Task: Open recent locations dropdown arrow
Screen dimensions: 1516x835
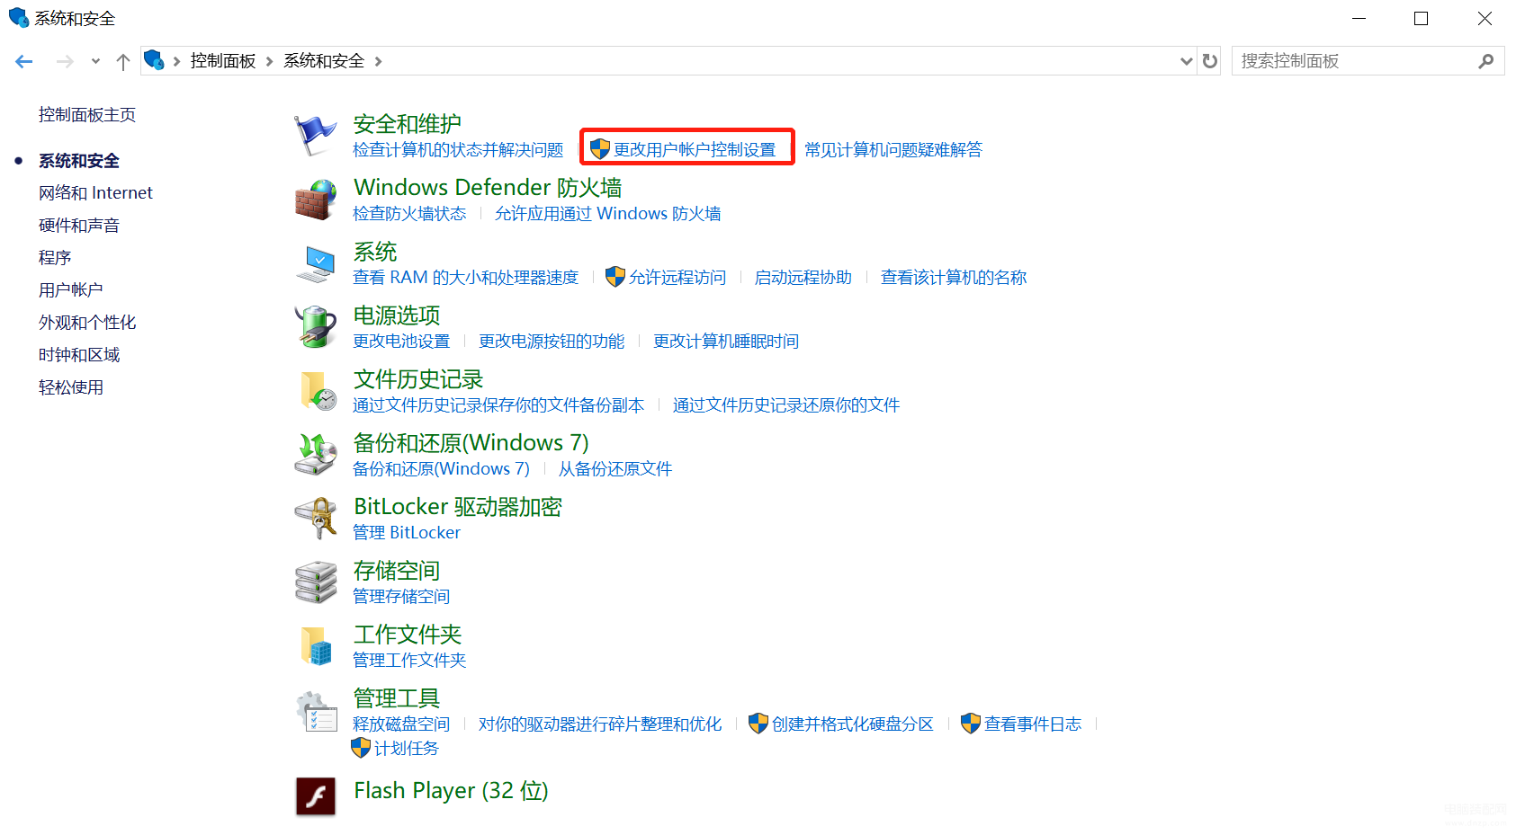Action: (95, 61)
